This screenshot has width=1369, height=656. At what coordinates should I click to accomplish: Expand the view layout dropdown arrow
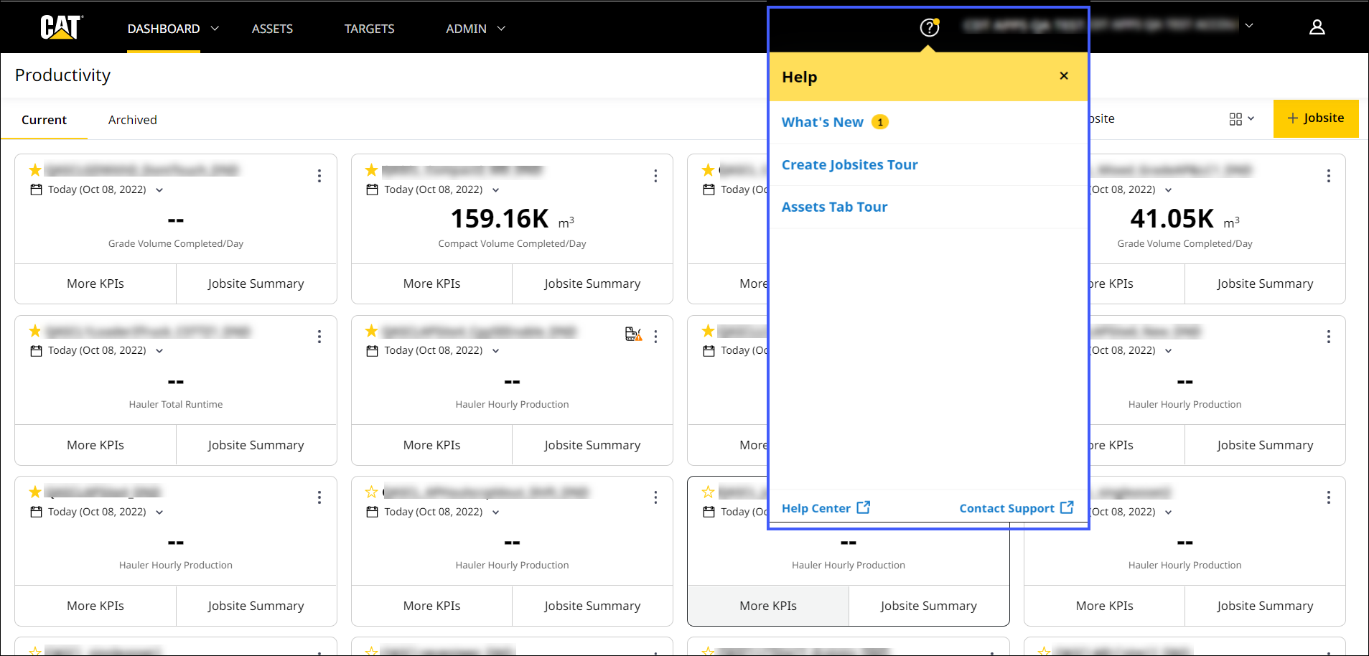pos(1251,119)
